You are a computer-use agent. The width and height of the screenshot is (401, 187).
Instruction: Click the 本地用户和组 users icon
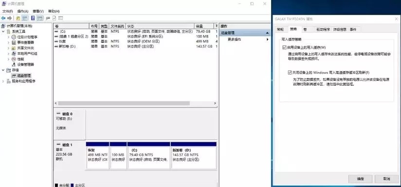(14, 54)
